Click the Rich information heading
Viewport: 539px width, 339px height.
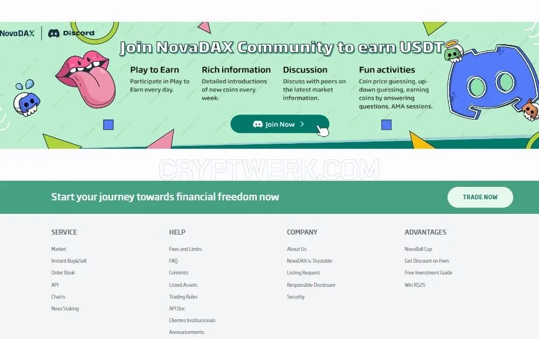tap(236, 70)
